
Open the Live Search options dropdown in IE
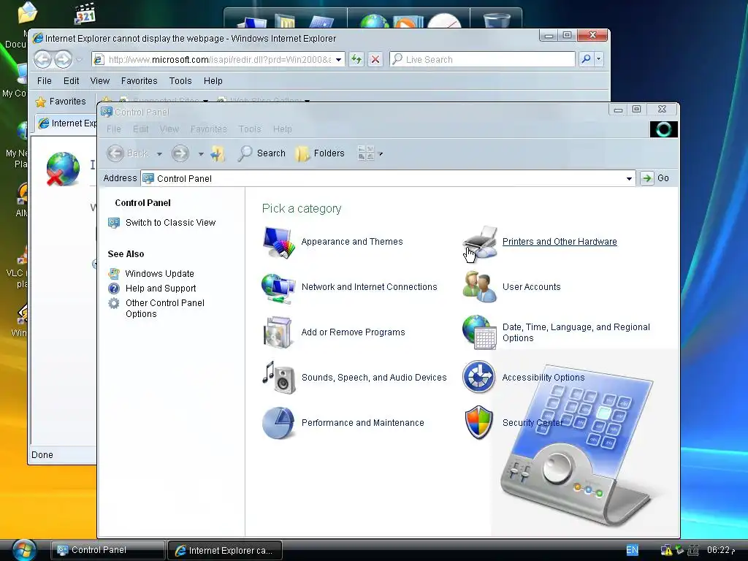click(x=599, y=59)
